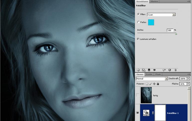192x121 pixels.
Task: Click the Dichte value field
Action: [170, 30]
